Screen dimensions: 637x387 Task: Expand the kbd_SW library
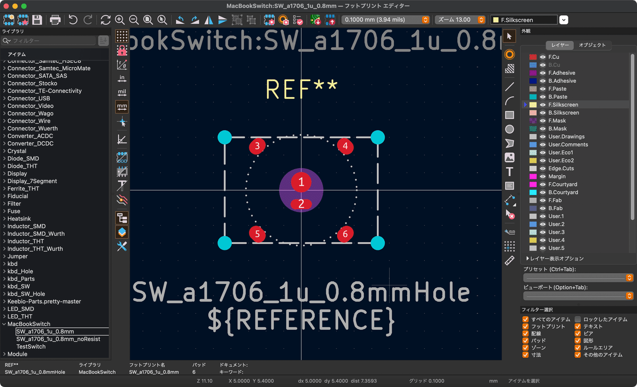point(5,286)
